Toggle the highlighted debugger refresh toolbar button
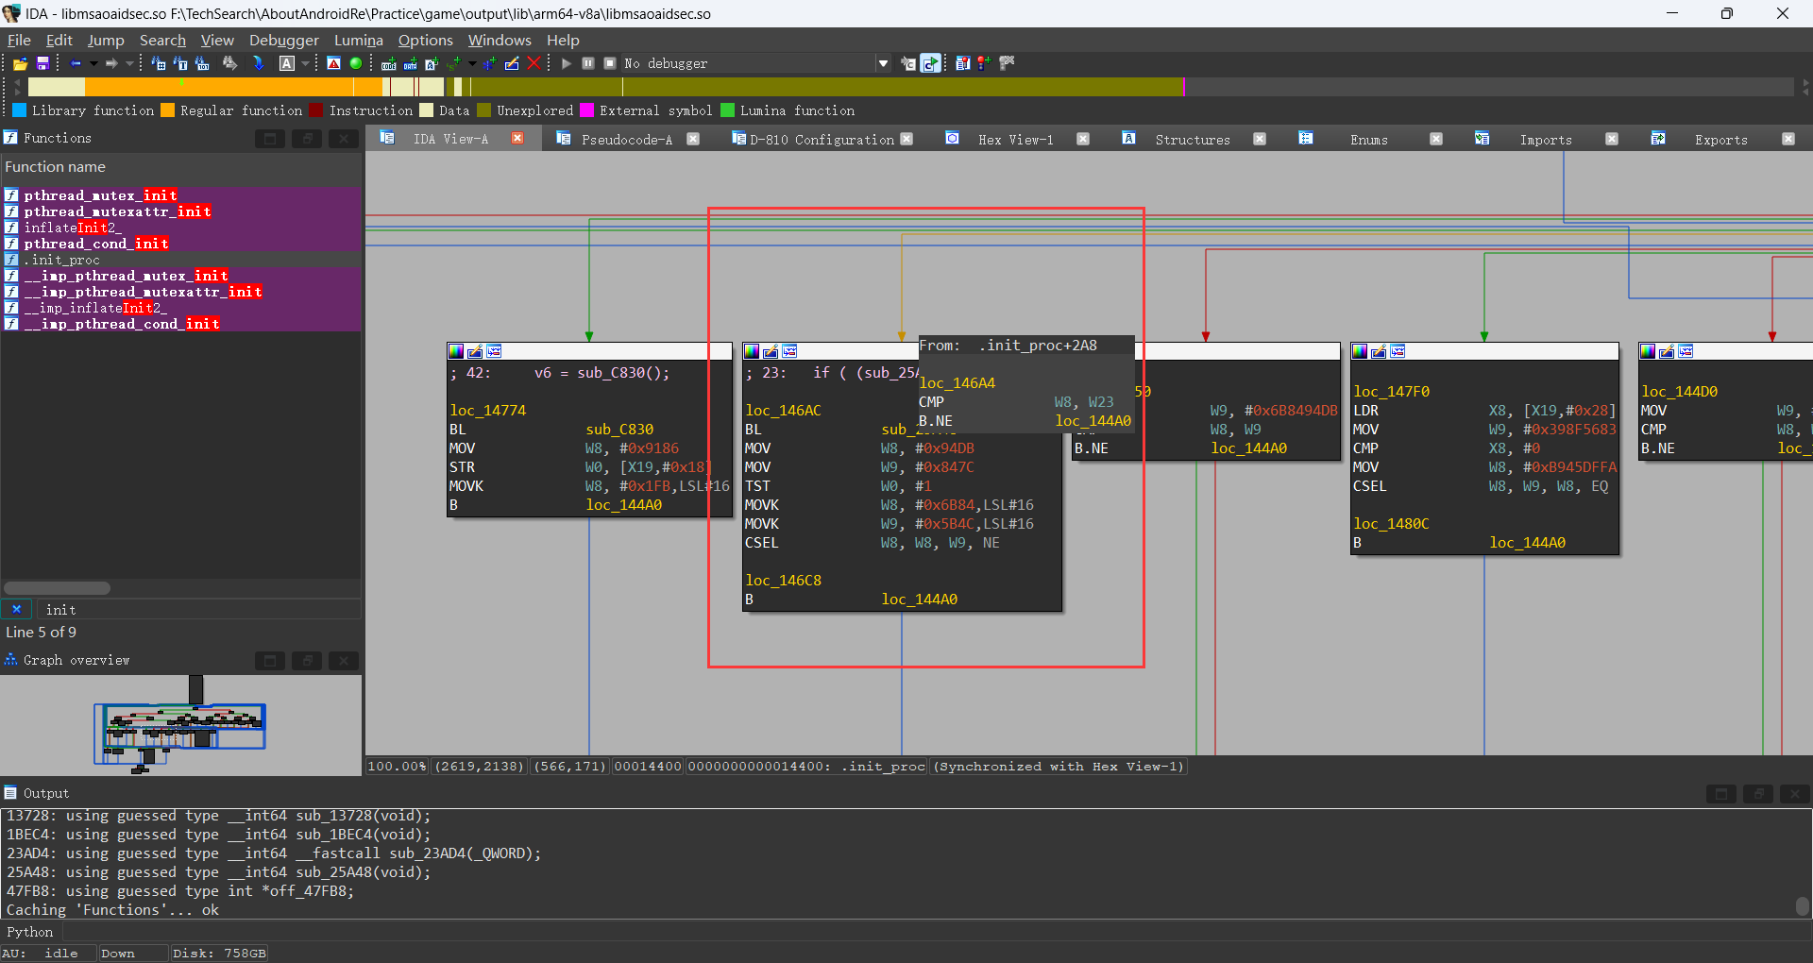The height and width of the screenshot is (963, 1813). 930,63
